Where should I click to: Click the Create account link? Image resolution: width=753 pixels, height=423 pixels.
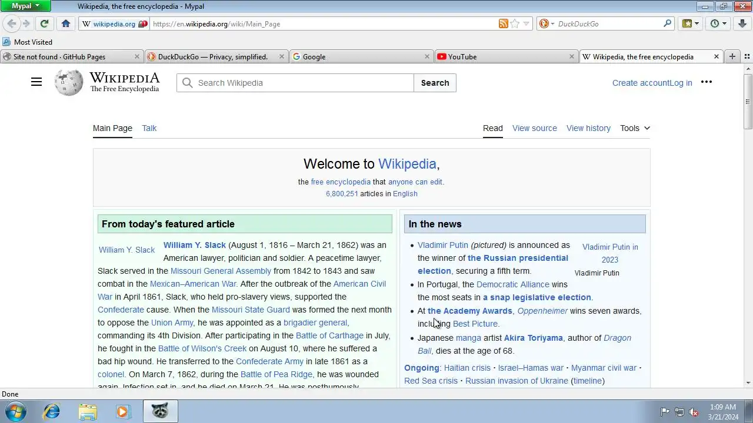point(641,83)
